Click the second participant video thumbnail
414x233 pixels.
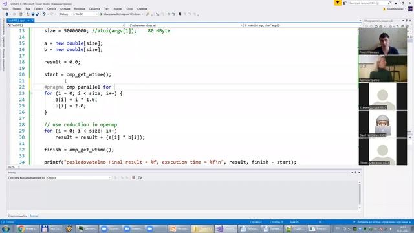pyautogui.click(x=382, y=69)
